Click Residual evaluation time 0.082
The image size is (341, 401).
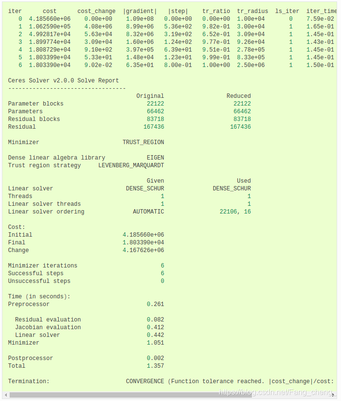click(x=156, y=320)
